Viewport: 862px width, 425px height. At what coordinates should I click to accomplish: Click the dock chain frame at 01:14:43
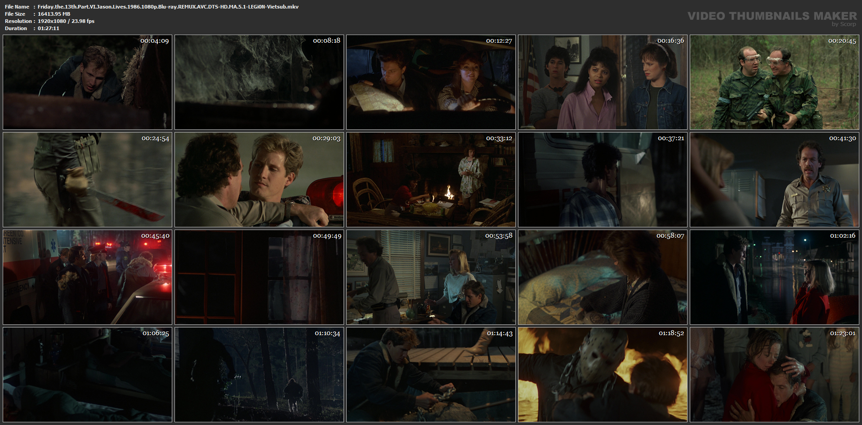coord(431,375)
